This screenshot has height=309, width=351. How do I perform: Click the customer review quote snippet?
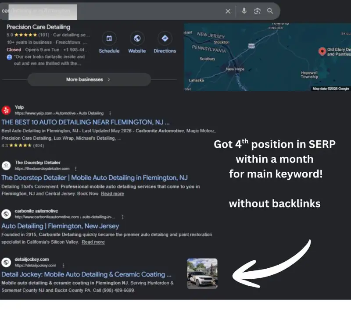click(49, 60)
